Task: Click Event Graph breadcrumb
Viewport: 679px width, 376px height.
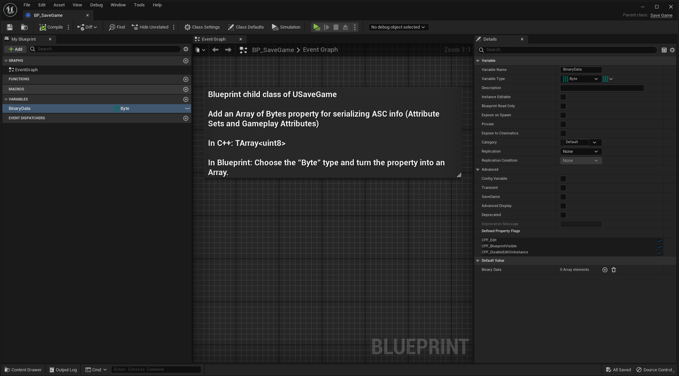Action: click(320, 50)
